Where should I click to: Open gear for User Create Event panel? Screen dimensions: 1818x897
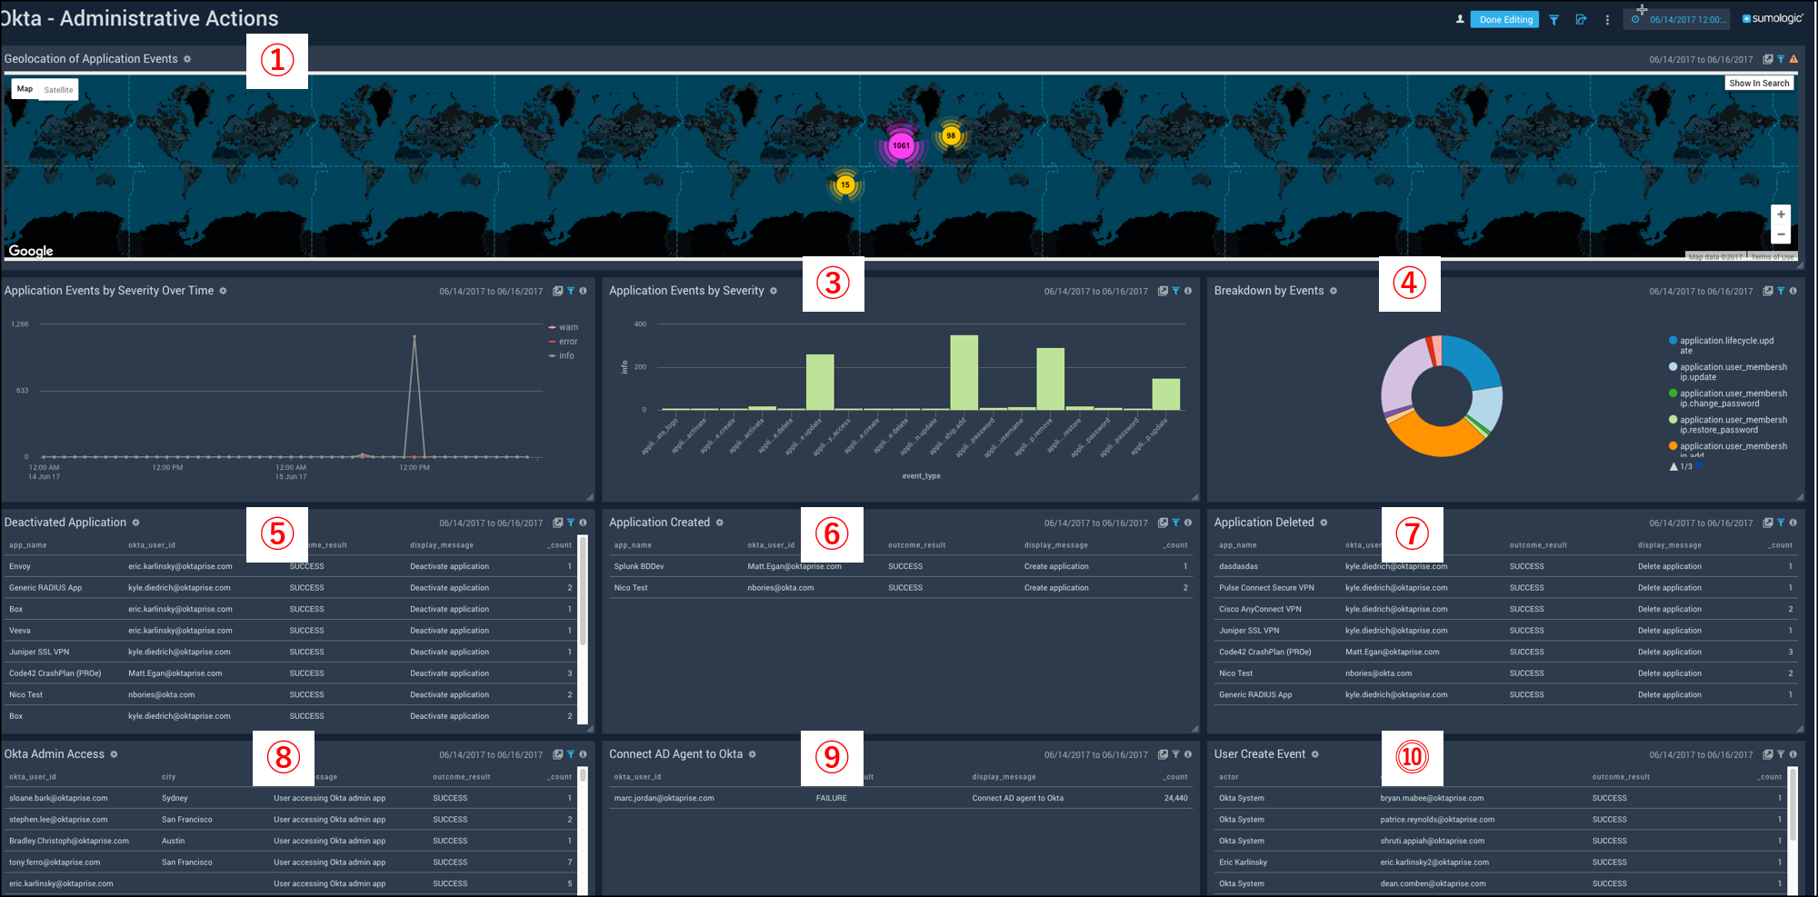pyautogui.click(x=1314, y=754)
